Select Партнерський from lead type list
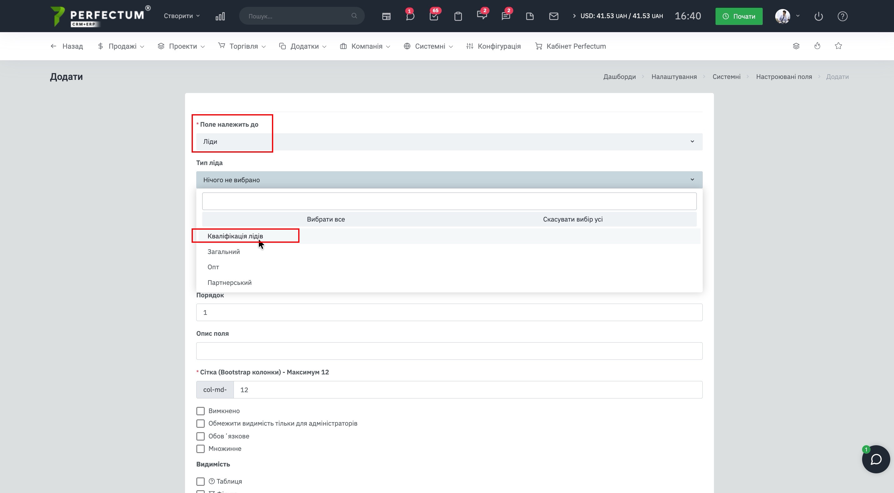 coord(229,283)
